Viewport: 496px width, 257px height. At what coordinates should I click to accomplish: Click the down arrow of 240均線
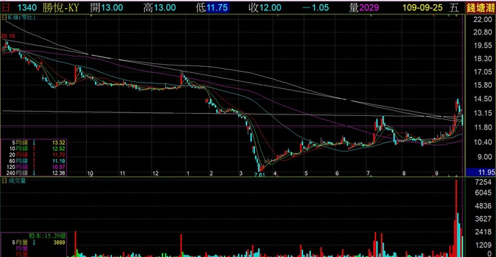[34, 173]
